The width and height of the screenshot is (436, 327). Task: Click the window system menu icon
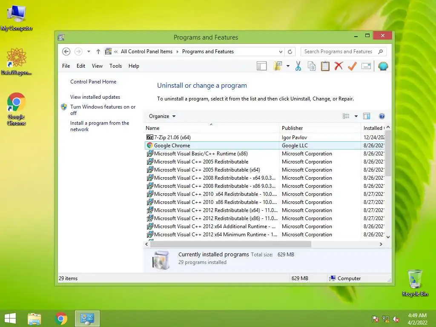click(x=61, y=37)
